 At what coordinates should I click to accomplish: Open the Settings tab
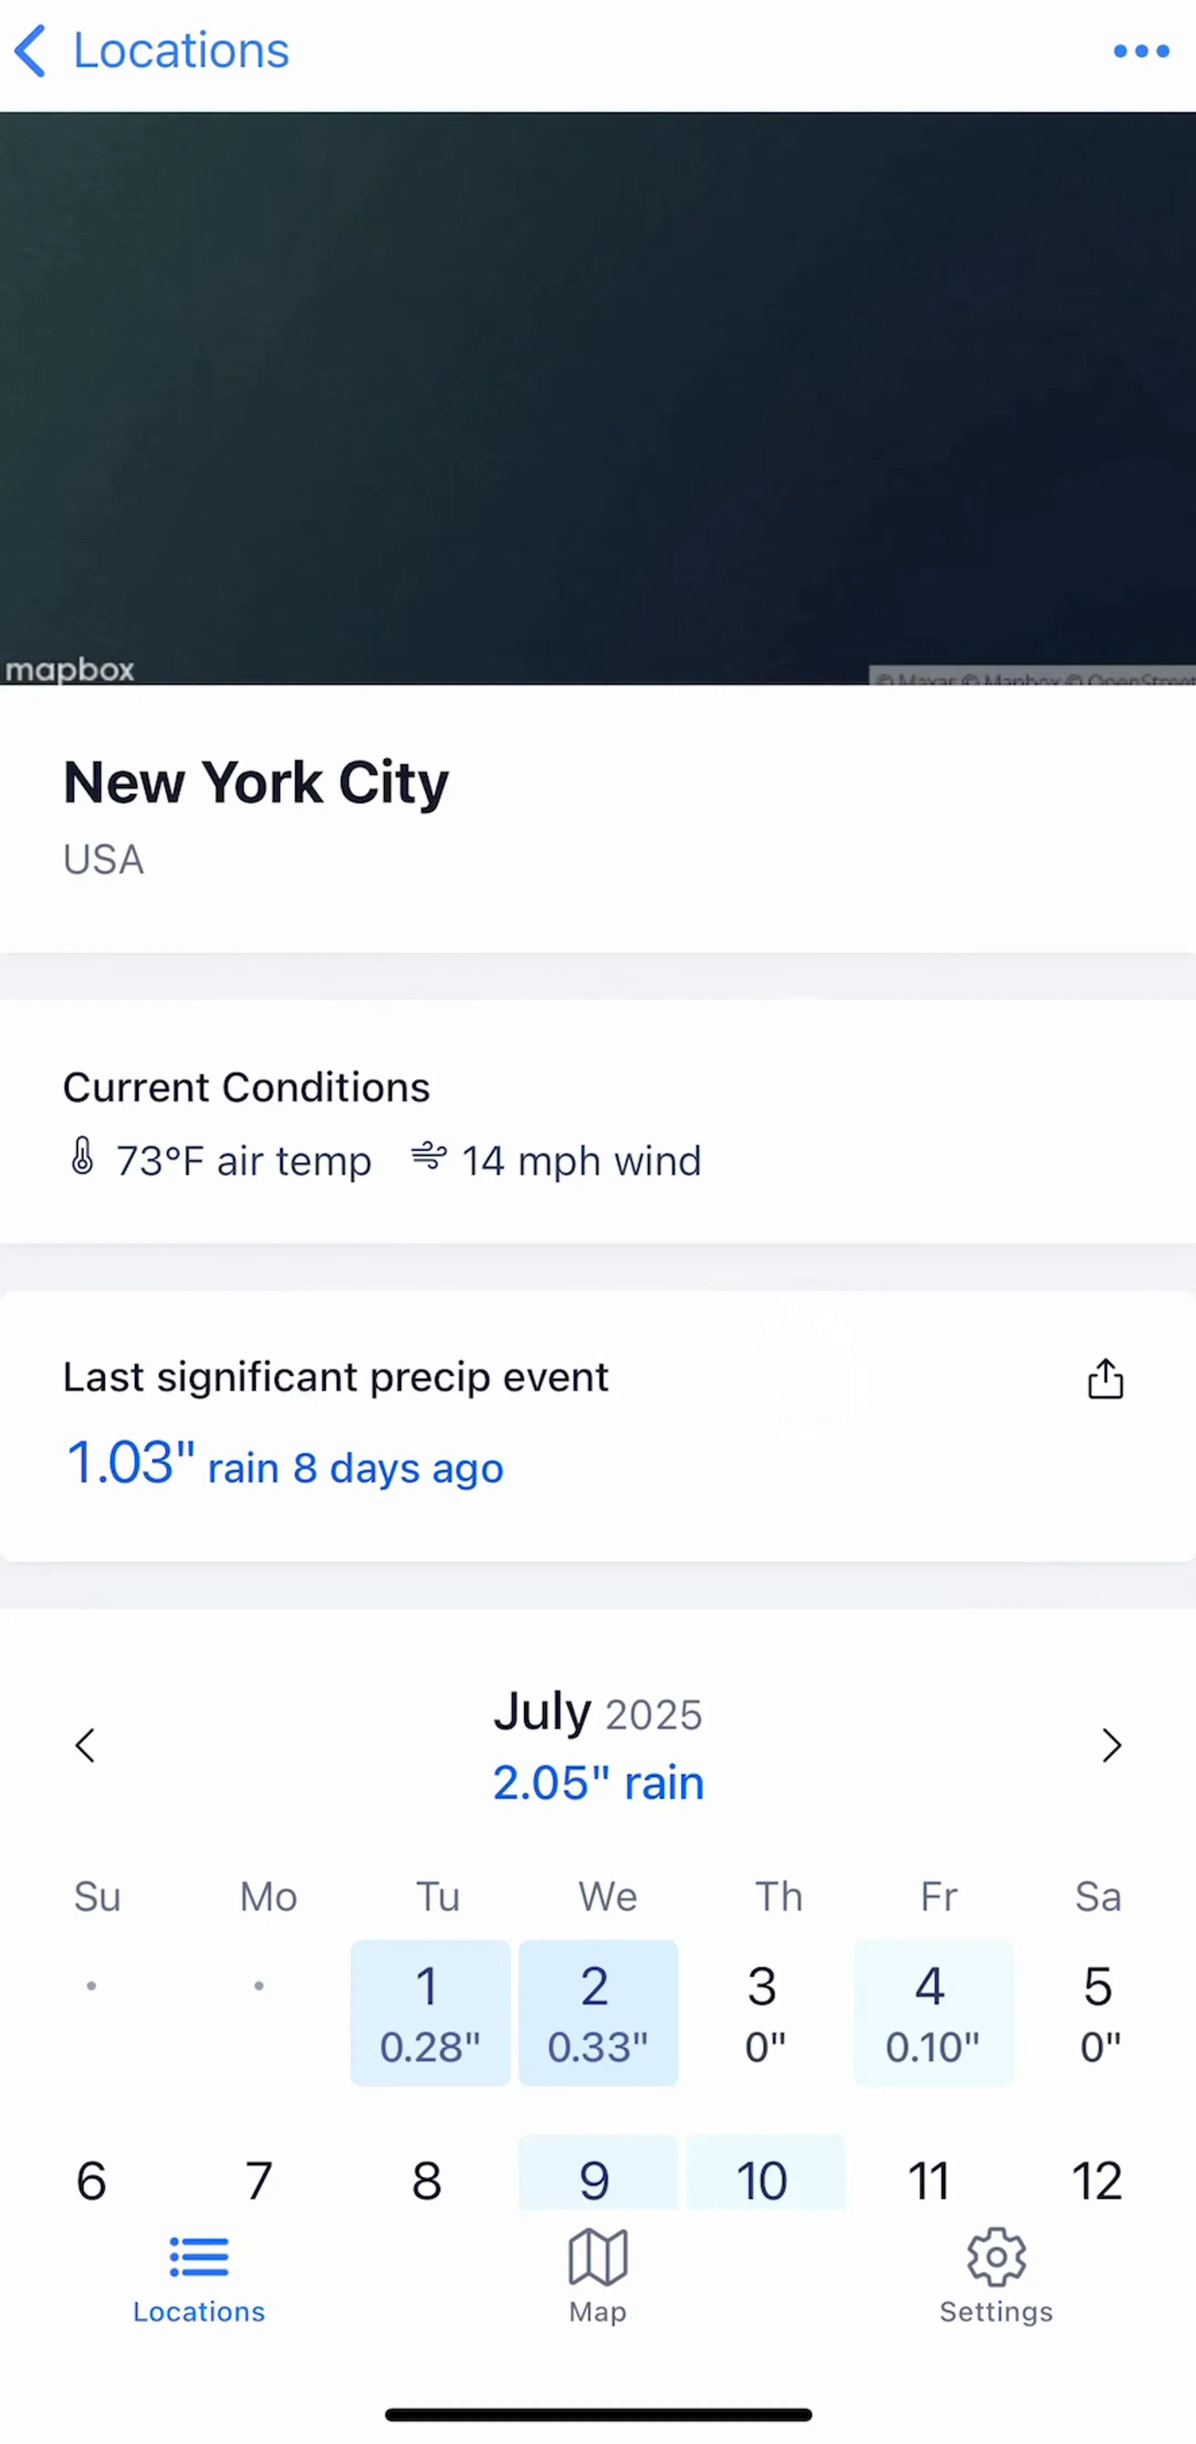pos(996,2275)
